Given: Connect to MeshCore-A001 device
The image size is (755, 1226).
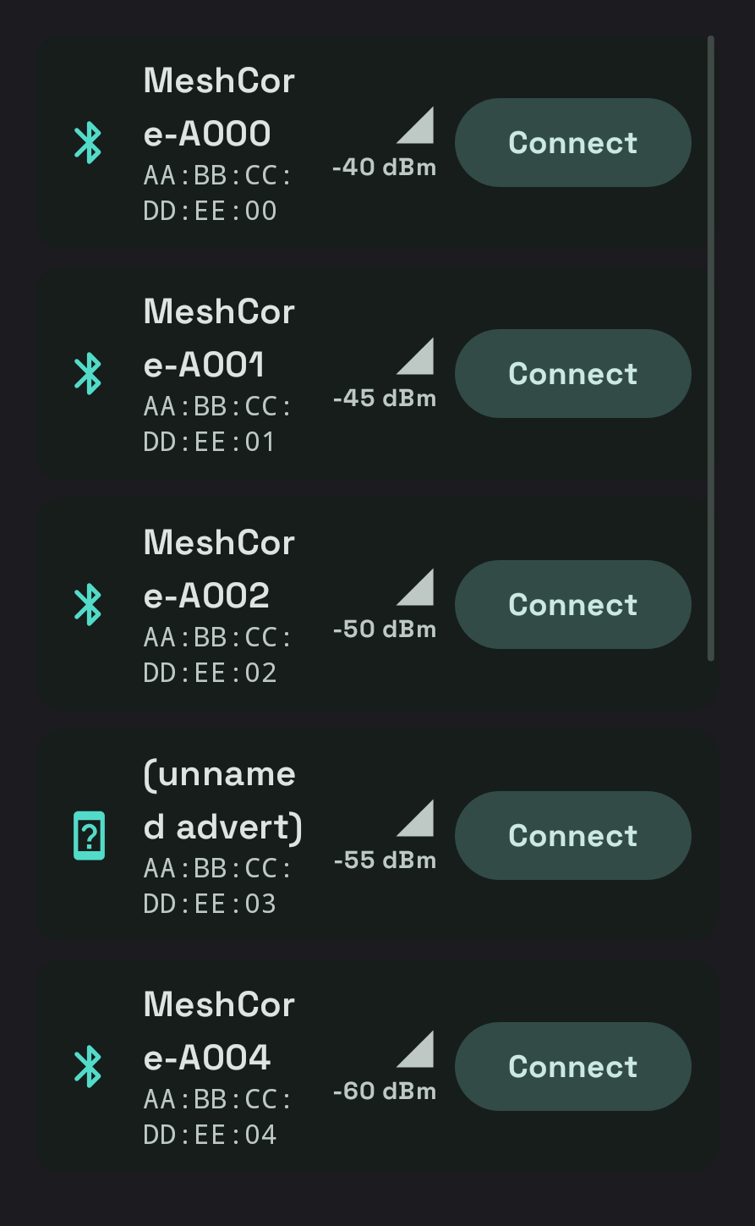Looking at the screenshot, I should (x=573, y=373).
